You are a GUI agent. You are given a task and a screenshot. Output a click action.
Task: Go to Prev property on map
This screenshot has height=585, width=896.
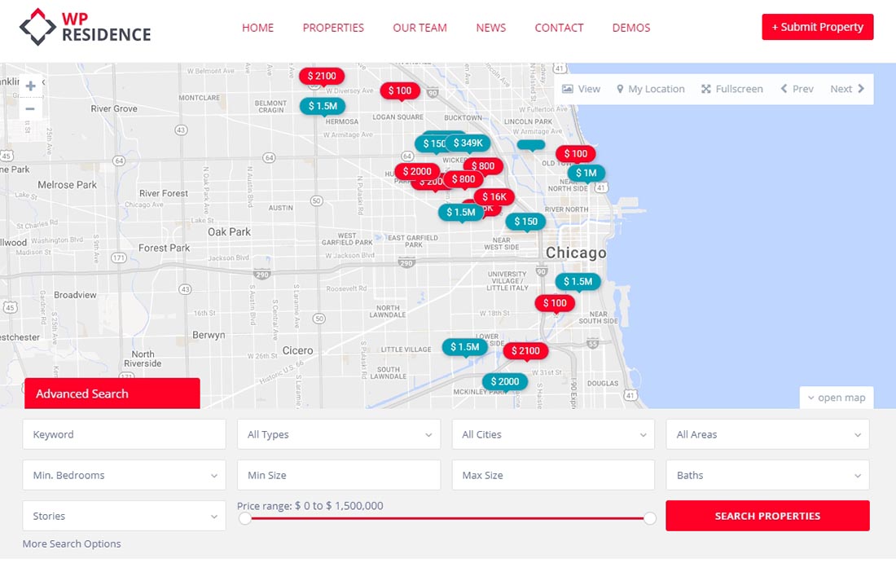pos(797,89)
